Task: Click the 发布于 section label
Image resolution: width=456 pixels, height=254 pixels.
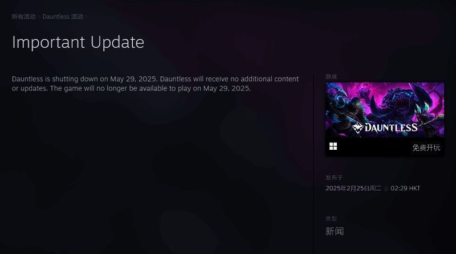Action: pyautogui.click(x=334, y=177)
